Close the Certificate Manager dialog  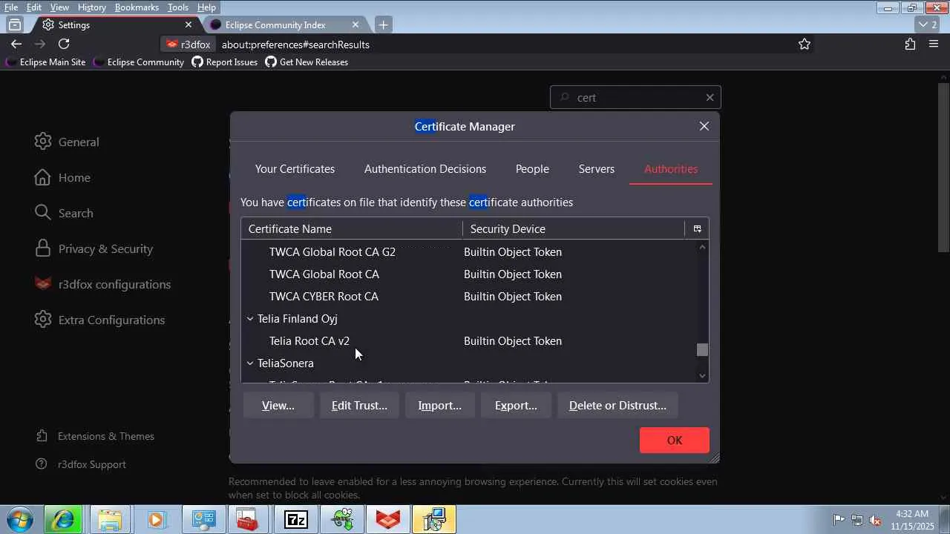click(704, 126)
